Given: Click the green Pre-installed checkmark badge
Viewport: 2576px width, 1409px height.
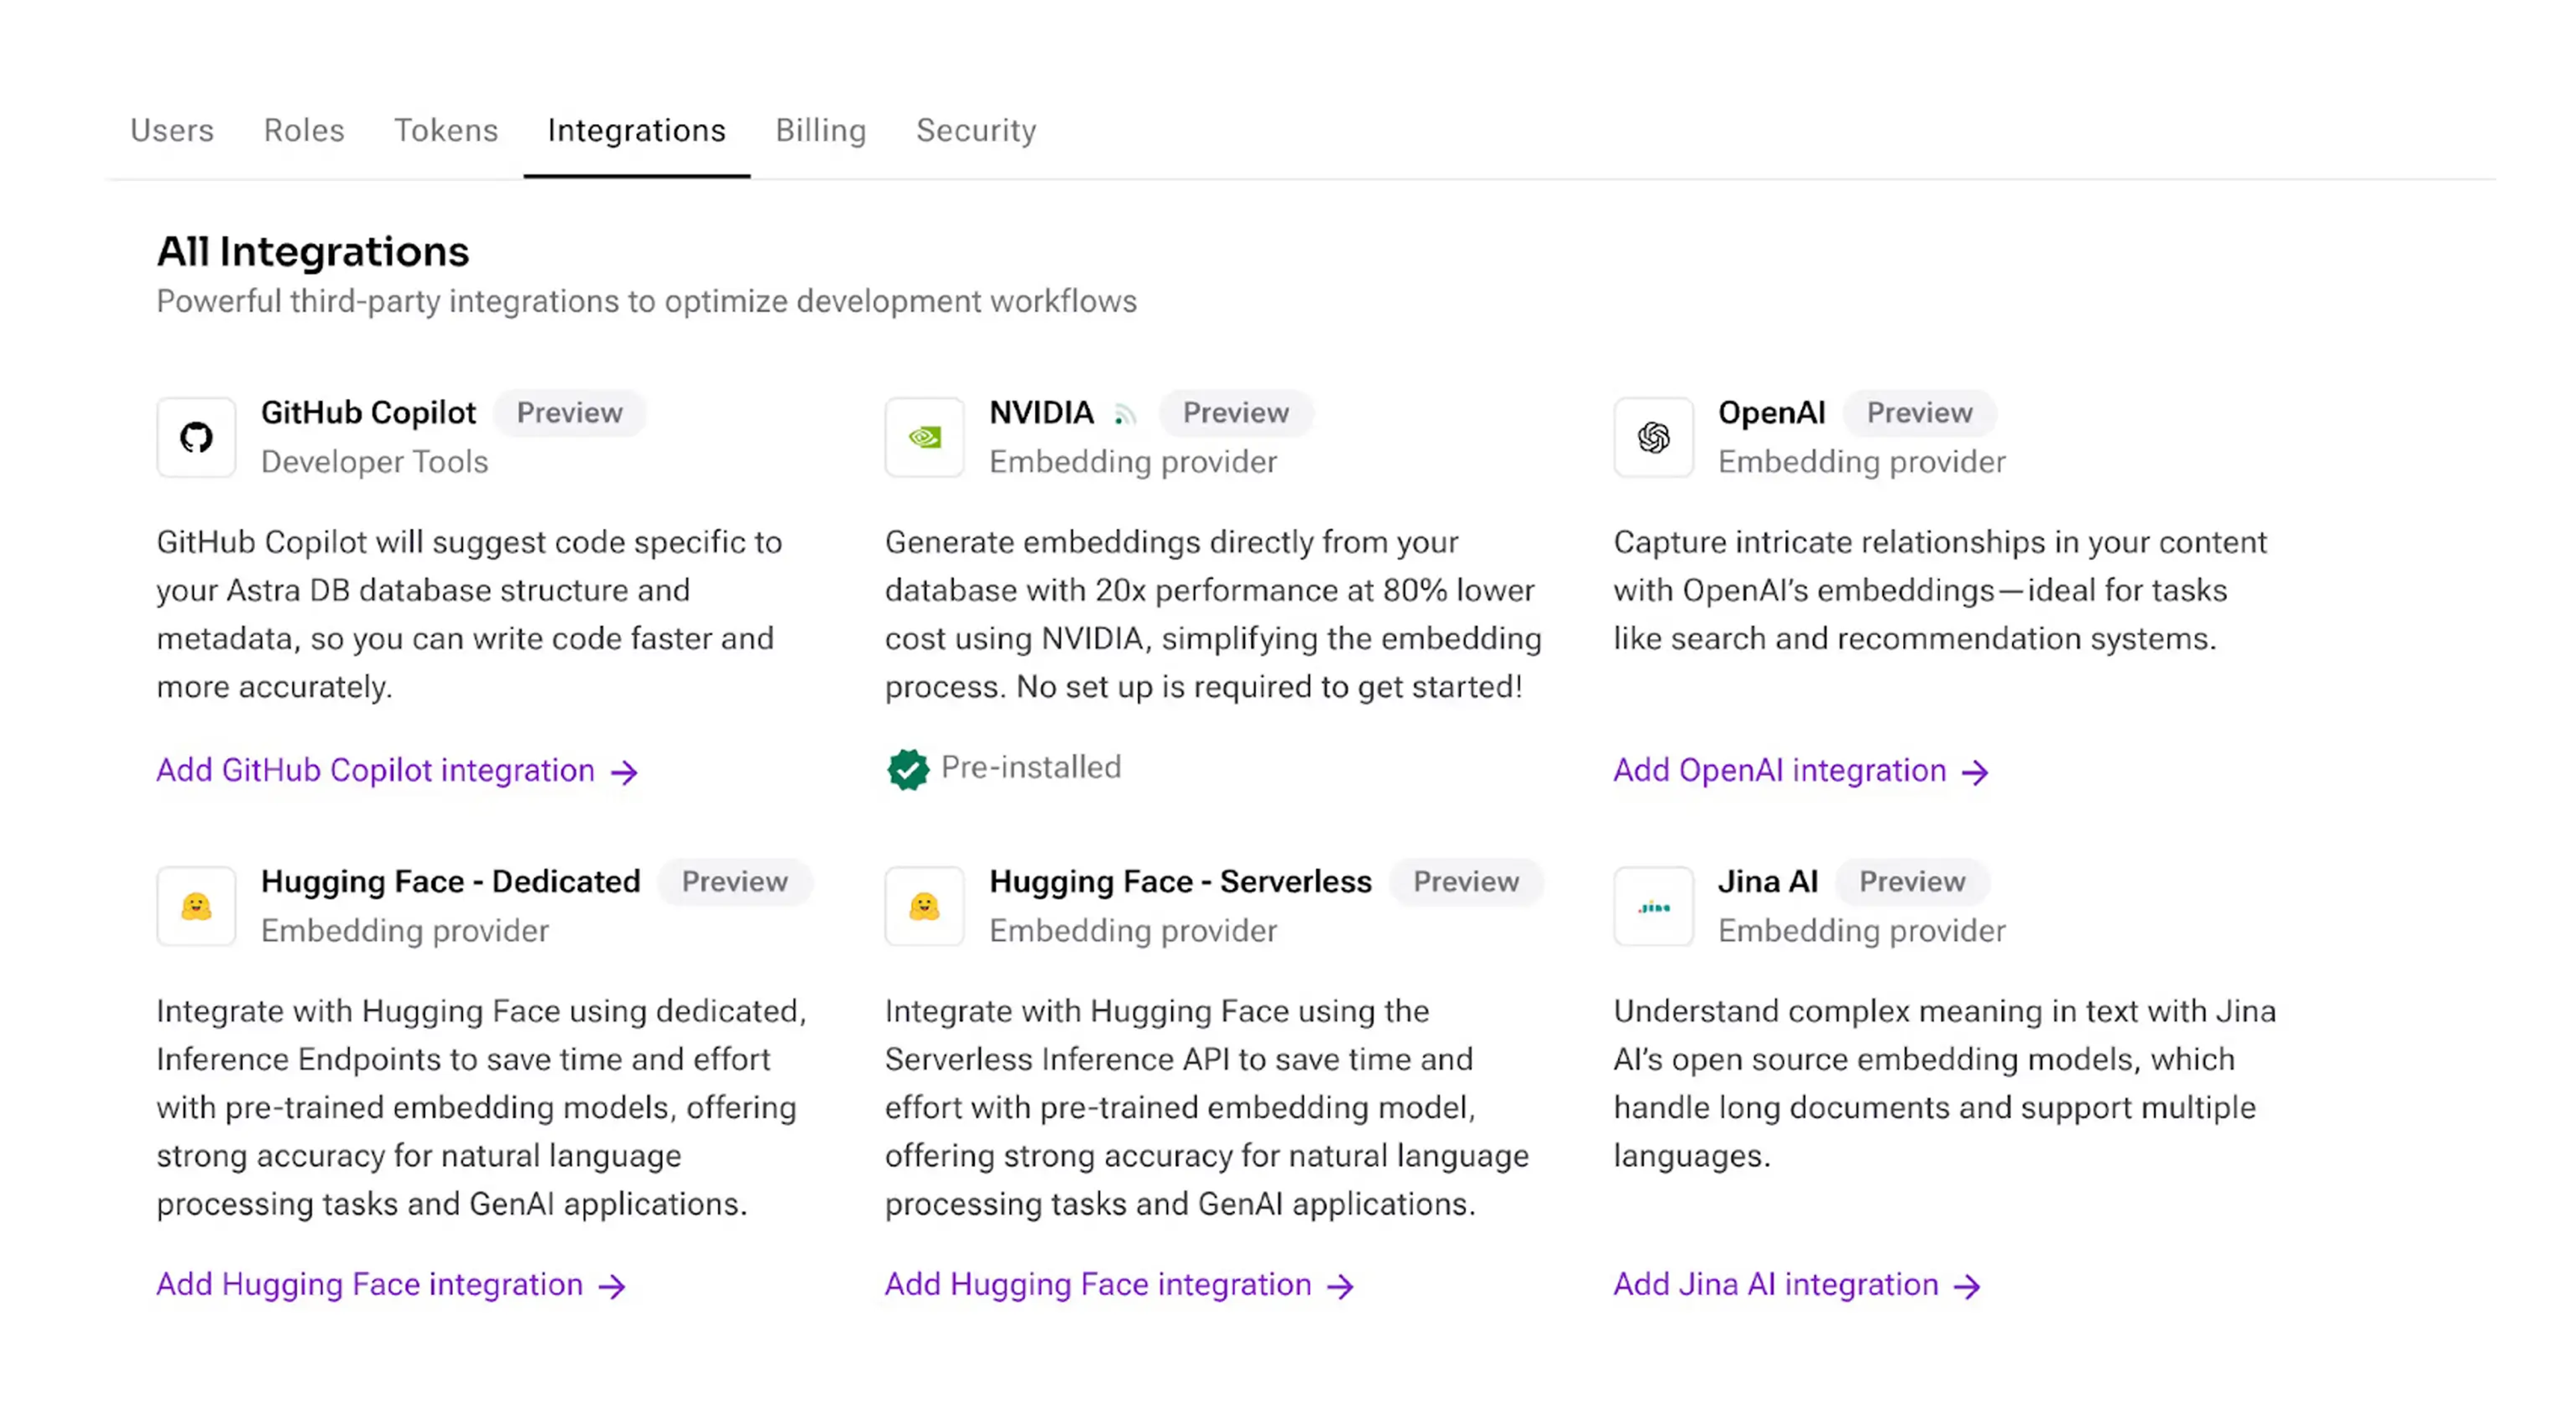Looking at the screenshot, I should (908, 769).
